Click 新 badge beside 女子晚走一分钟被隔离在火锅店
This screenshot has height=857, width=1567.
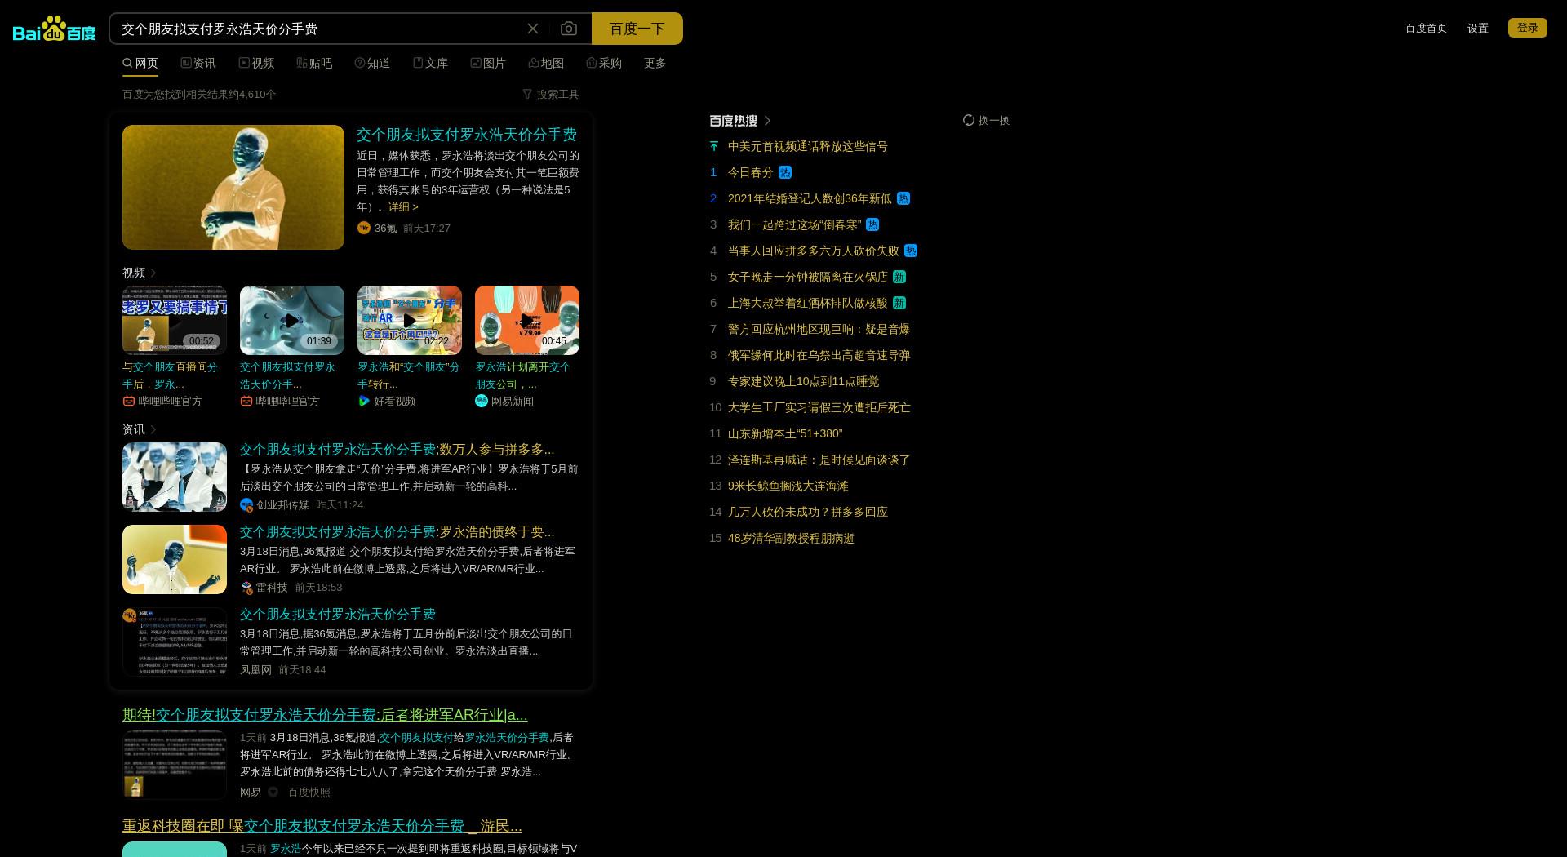coord(899,277)
